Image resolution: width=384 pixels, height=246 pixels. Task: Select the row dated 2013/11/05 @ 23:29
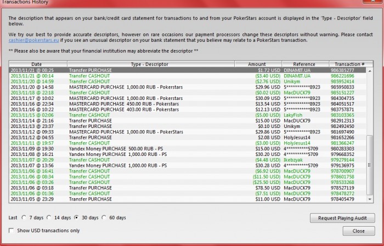coord(188,199)
